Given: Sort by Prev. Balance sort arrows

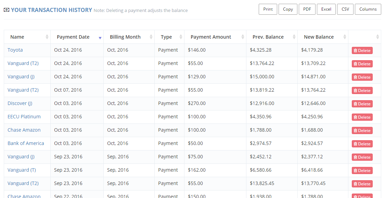Looking at the screenshot, I should pos(294,37).
